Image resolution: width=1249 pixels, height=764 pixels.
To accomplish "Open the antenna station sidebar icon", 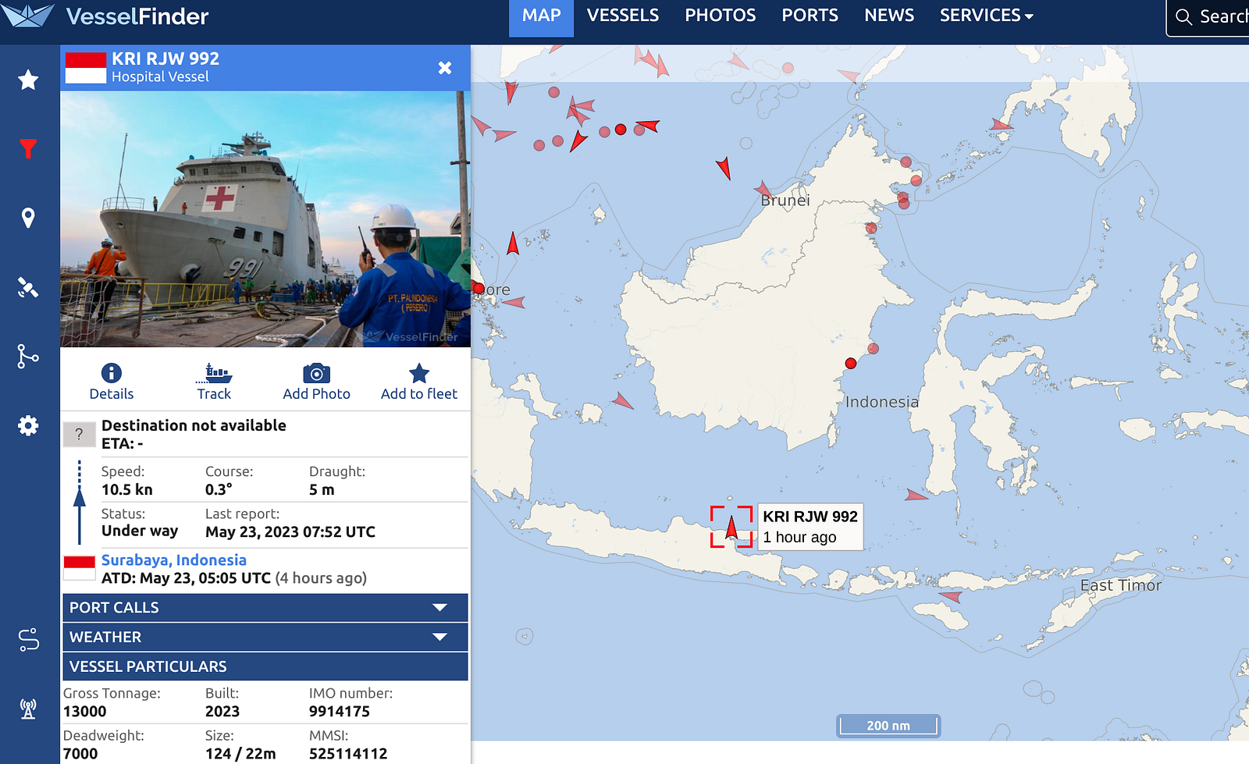I will point(28,709).
